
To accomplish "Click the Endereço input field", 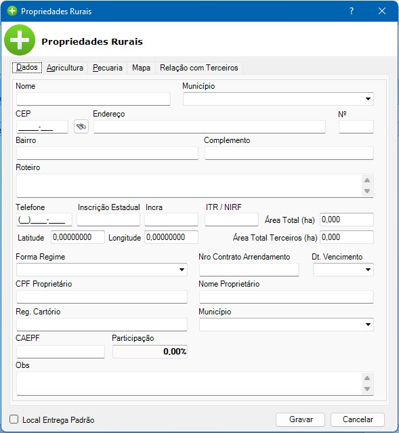I will (x=209, y=127).
